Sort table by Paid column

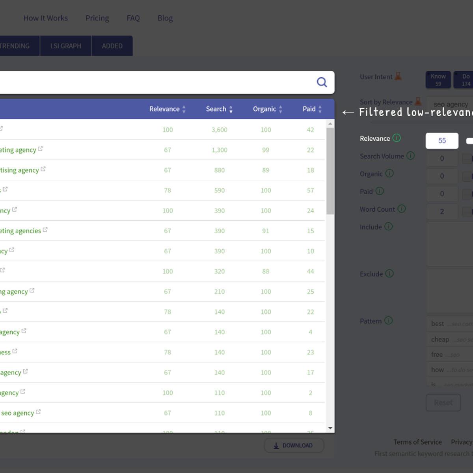click(312, 109)
